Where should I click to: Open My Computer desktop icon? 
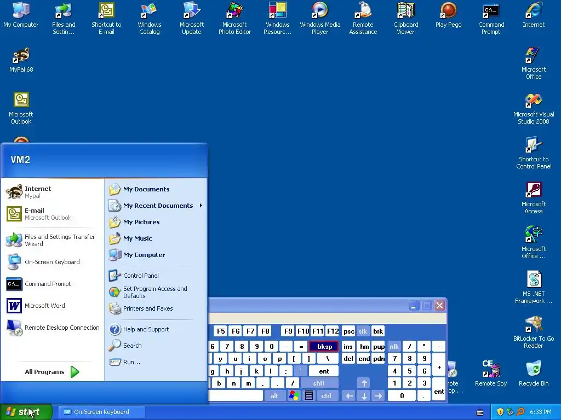pos(21,15)
